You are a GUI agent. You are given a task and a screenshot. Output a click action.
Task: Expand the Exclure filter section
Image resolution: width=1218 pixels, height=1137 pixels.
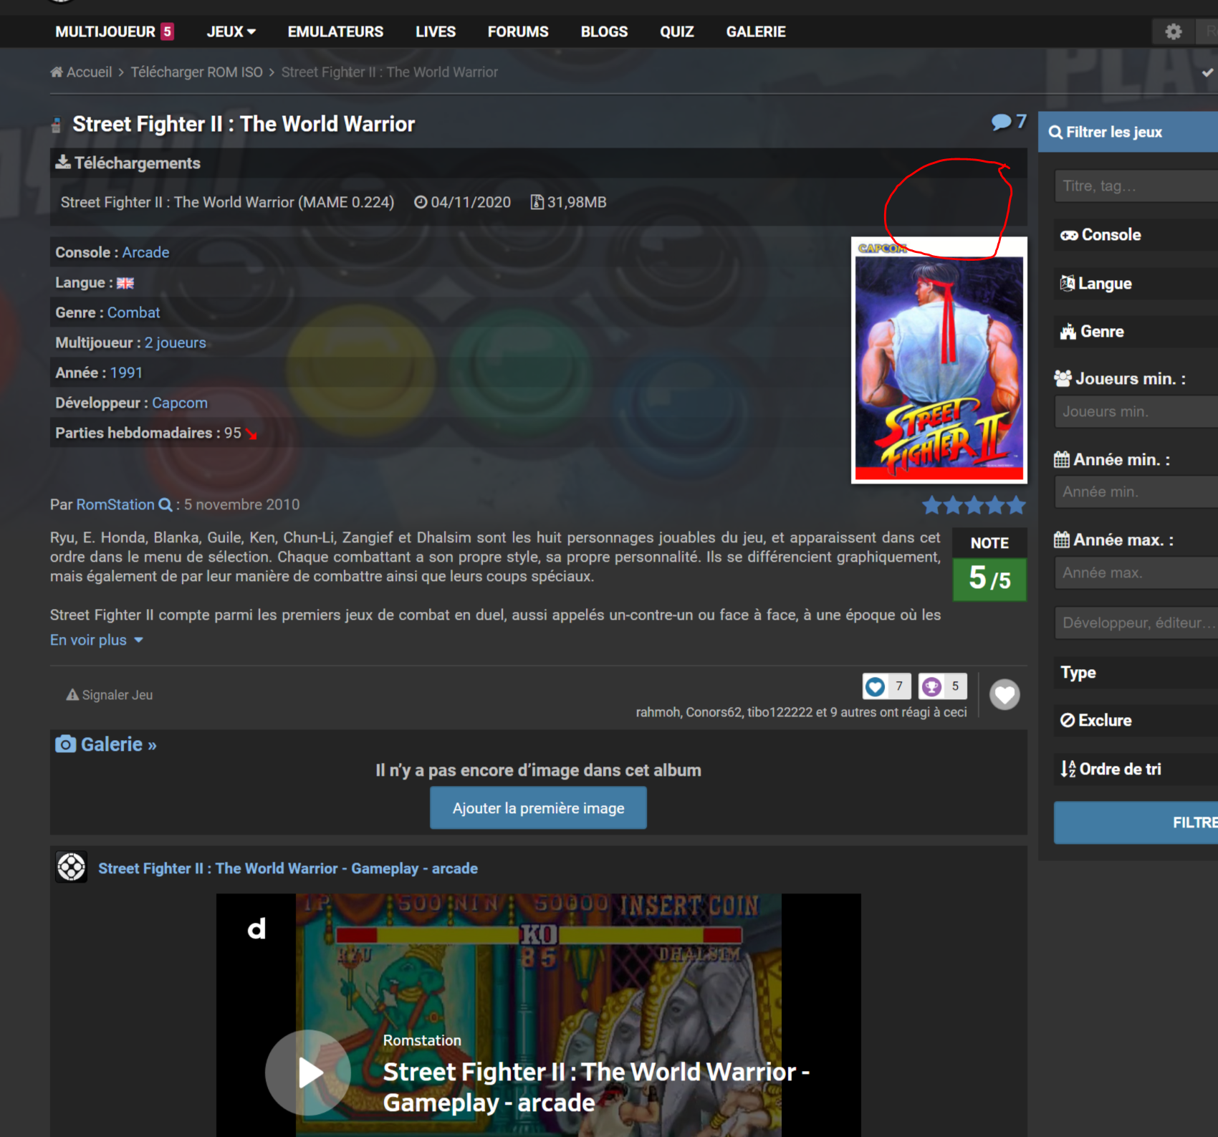[x=1136, y=721]
